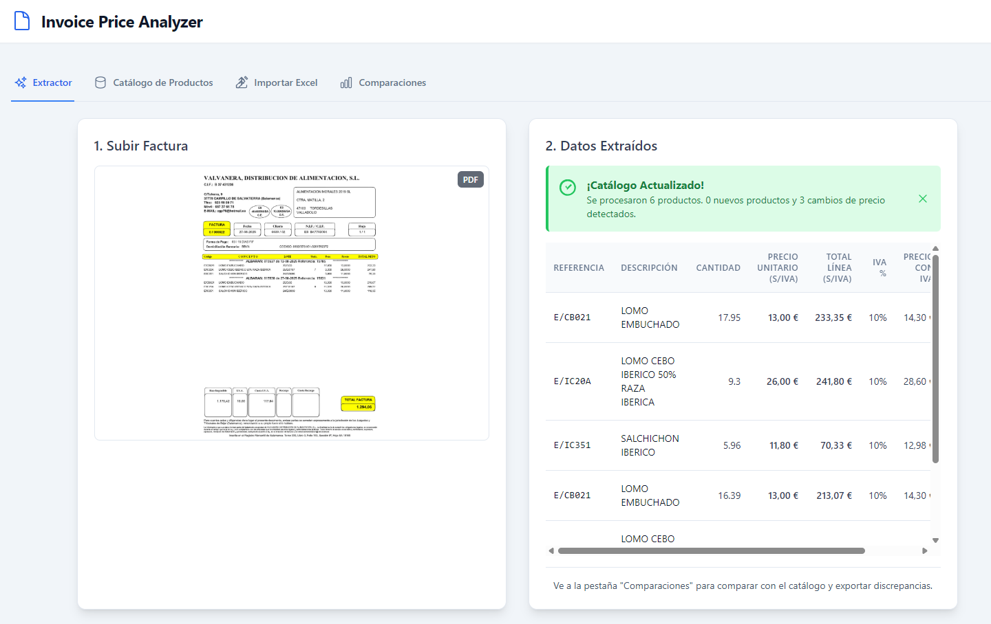Click the Invoice Price Analyzer document icon
The width and height of the screenshot is (991, 624).
click(x=22, y=21)
